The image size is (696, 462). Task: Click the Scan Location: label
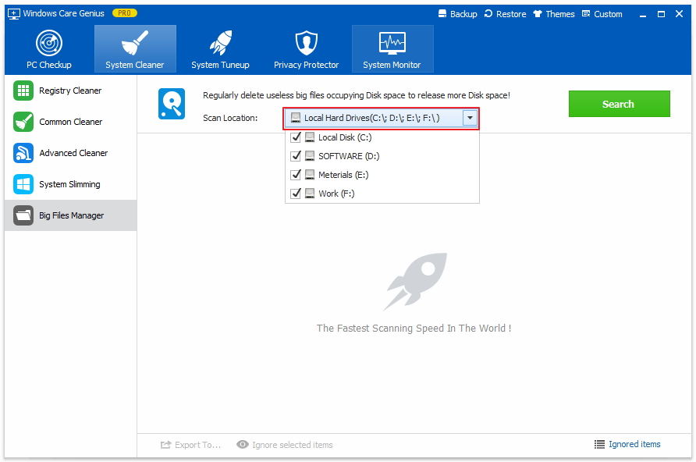[x=230, y=118]
